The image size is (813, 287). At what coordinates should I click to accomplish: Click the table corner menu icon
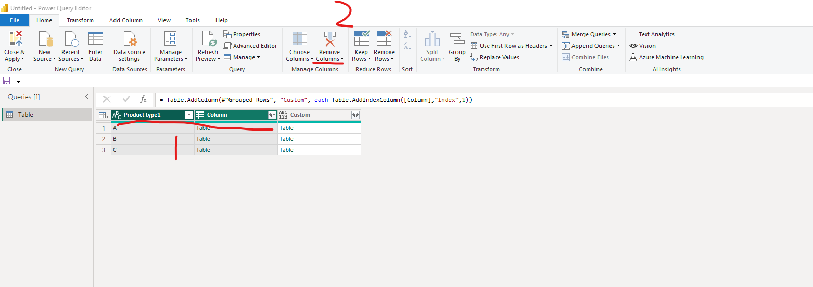103,115
